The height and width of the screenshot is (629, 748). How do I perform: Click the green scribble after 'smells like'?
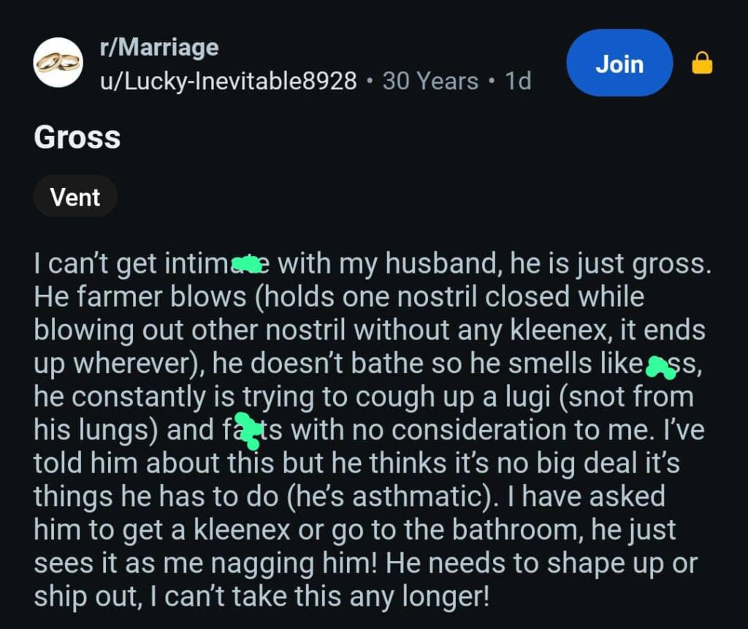point(660,367)
